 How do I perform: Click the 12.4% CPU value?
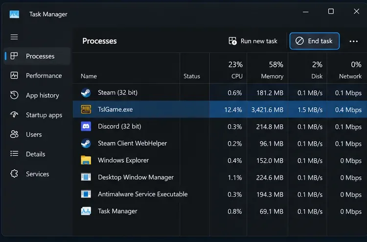[233, 110]
